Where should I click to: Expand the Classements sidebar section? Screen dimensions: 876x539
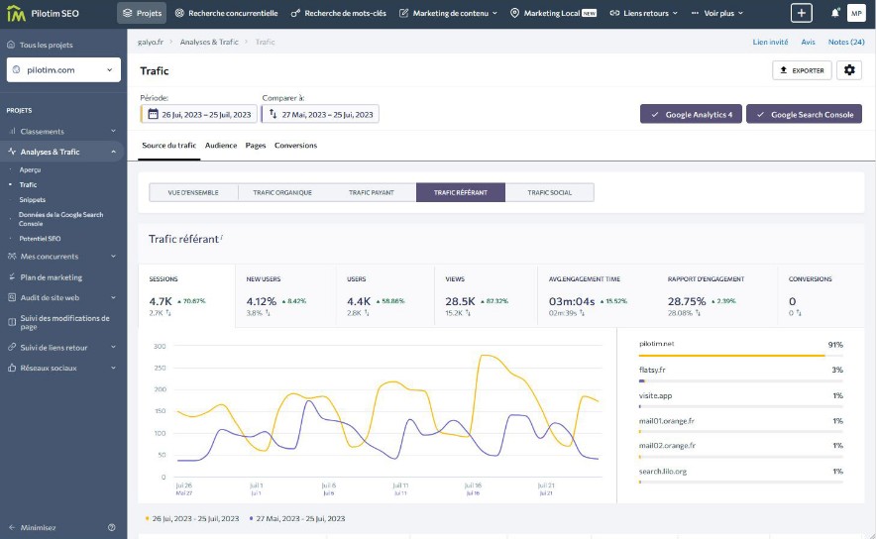(x=113, y=131)
